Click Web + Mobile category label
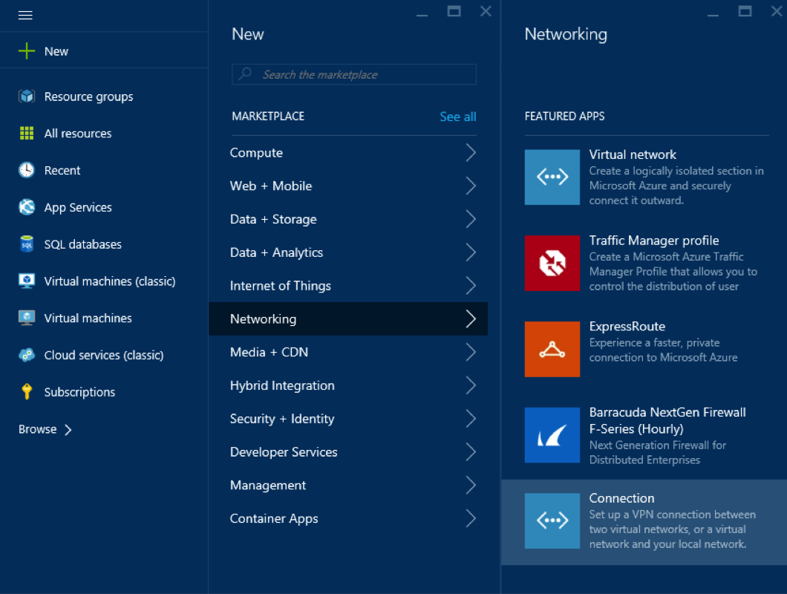 [x=270, y=186]
